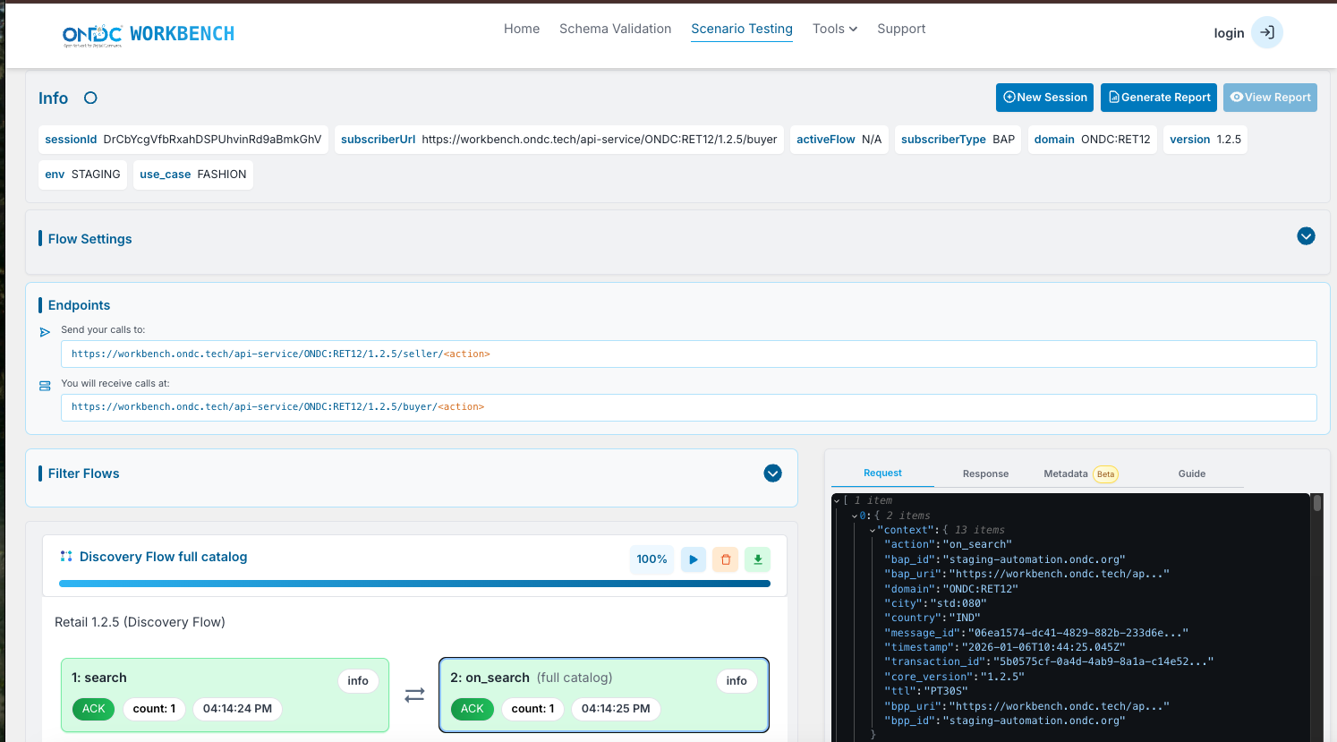
Task: Click the 04:14:24 PM timestamp
Action: [x=237, y=709]
